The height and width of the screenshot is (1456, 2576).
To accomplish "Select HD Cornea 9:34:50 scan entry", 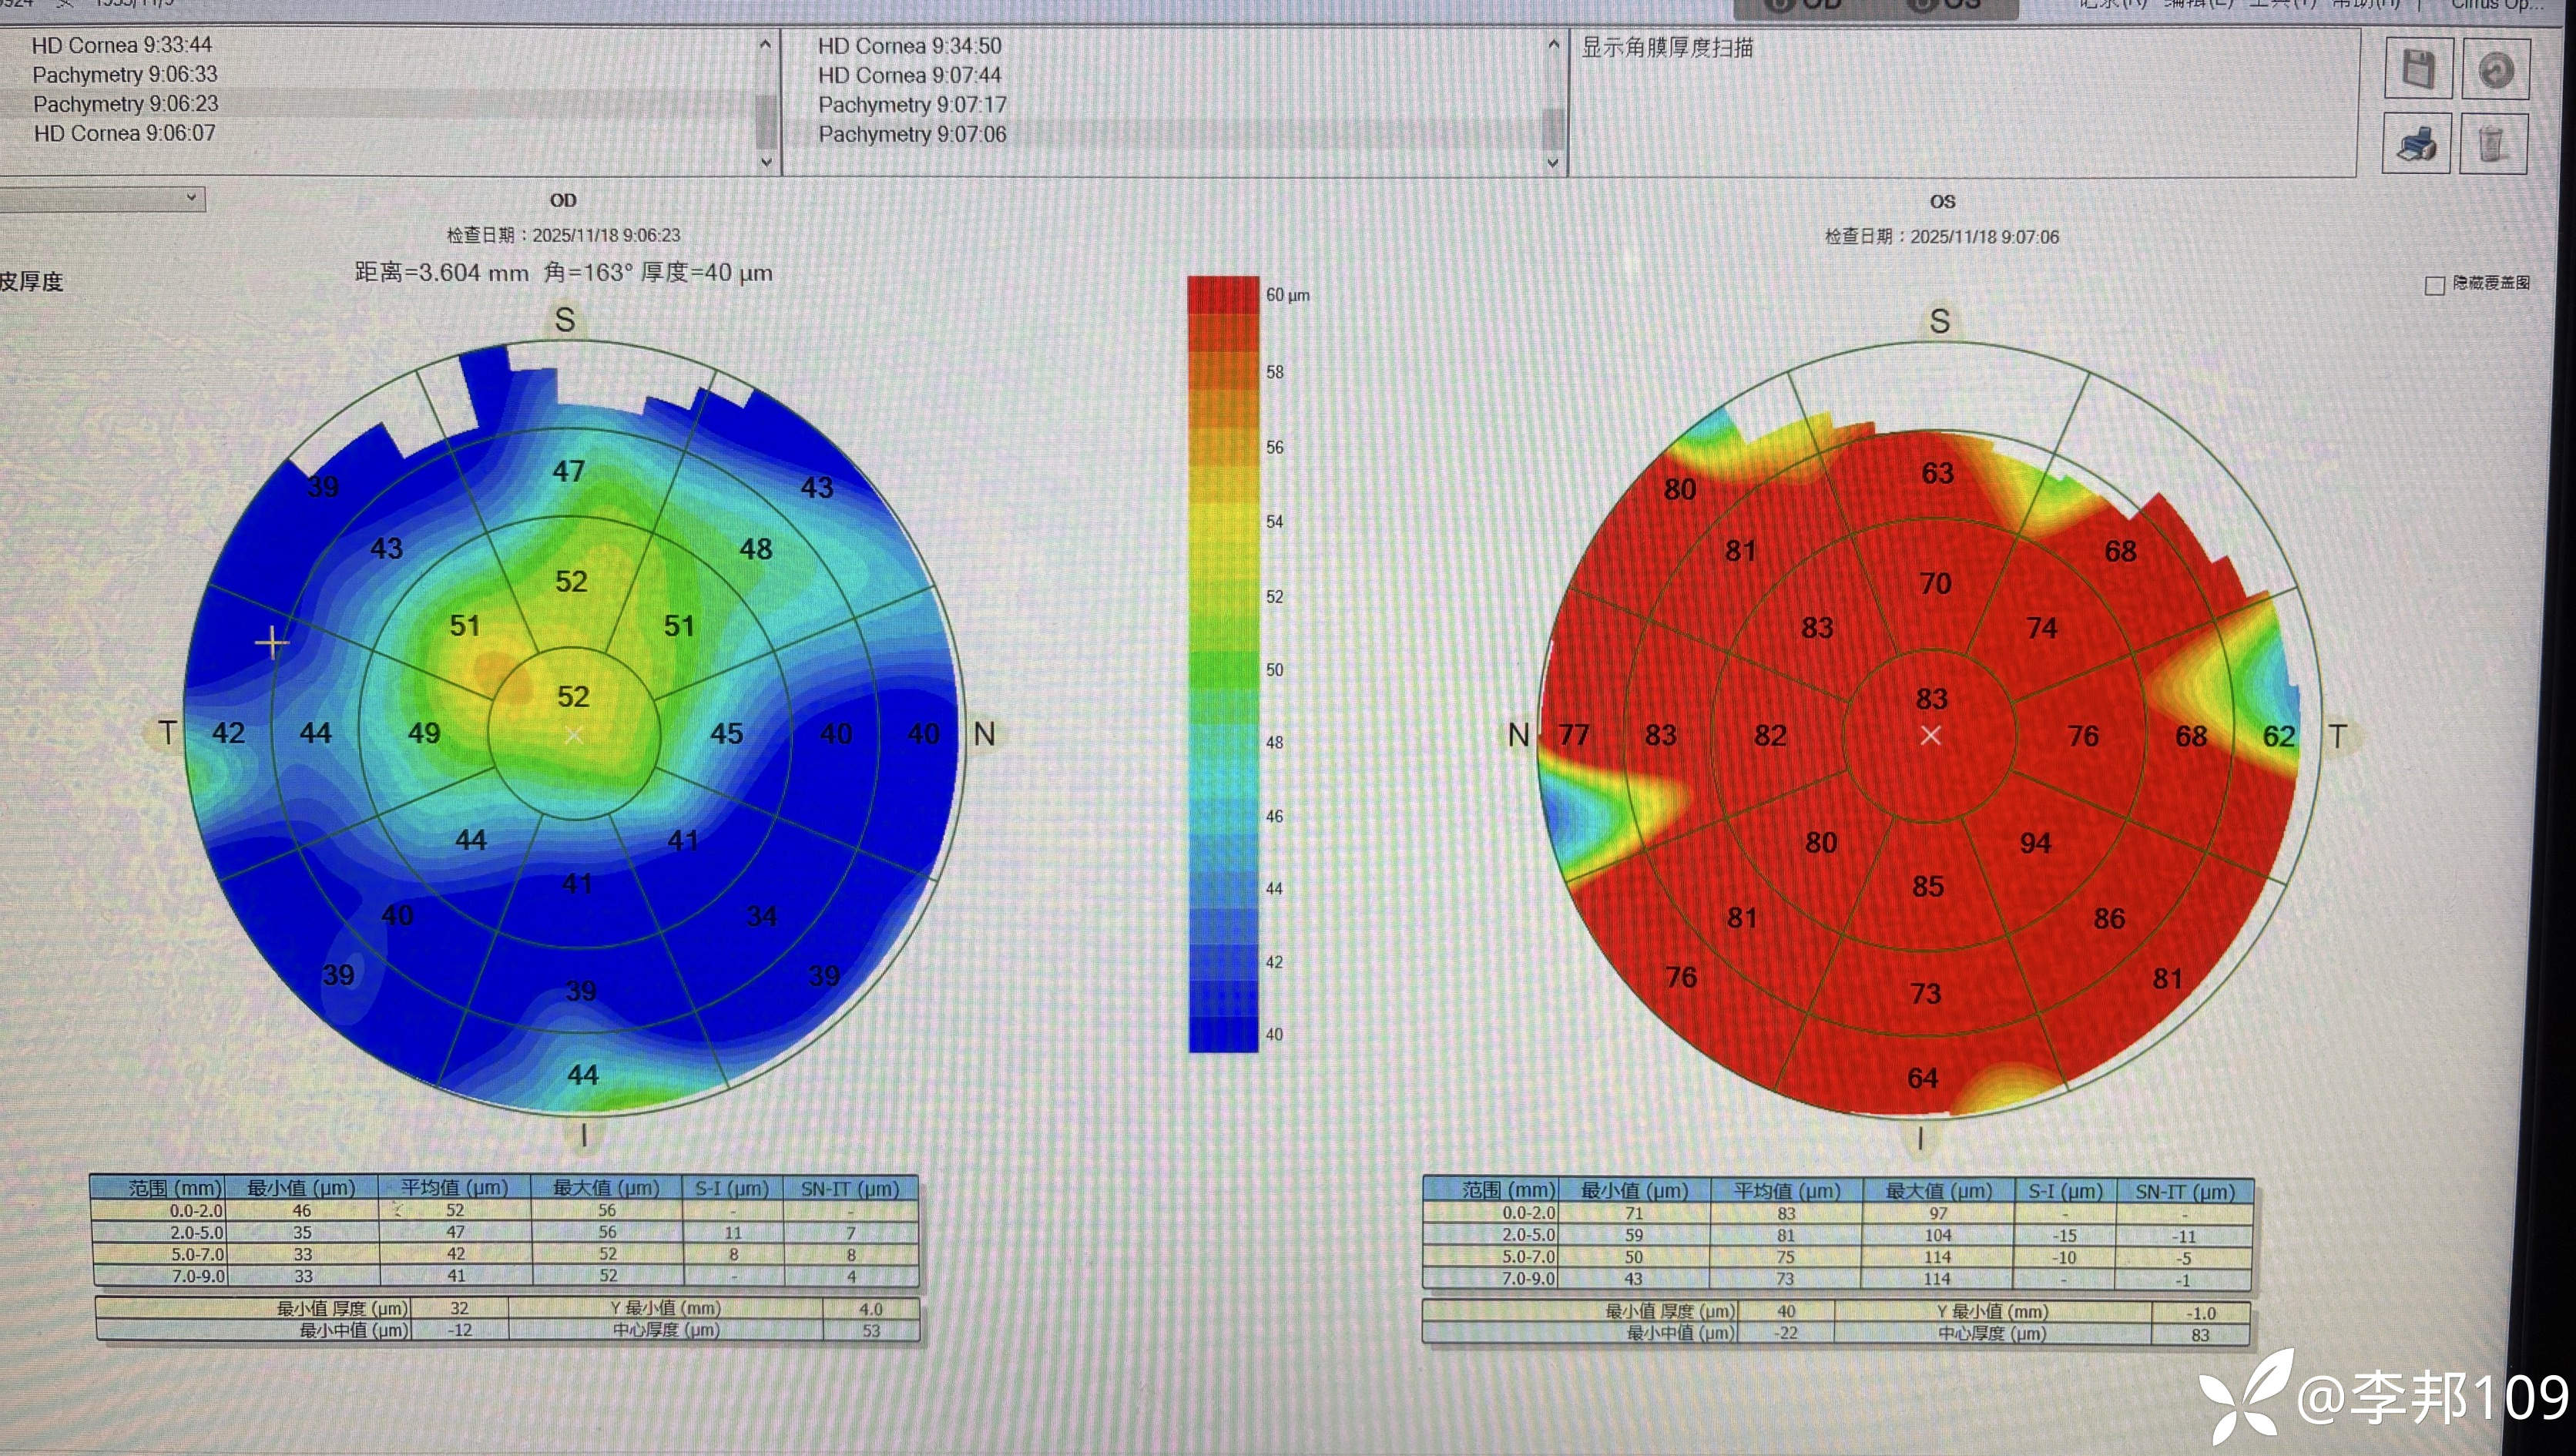I will coord(908,46).
